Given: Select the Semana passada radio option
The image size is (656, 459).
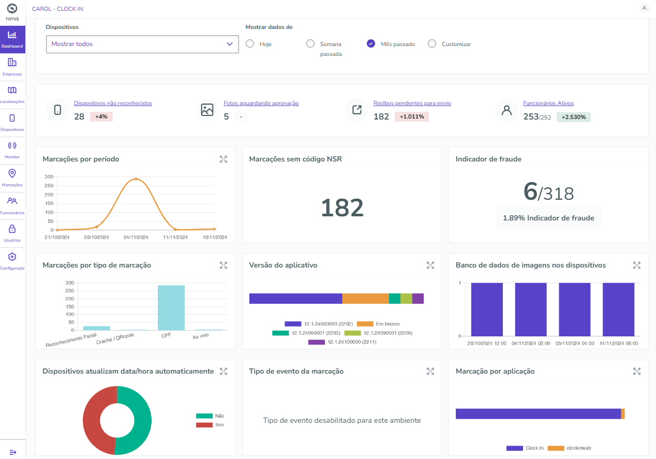Looking at the screenshot, I should (310, 43).
